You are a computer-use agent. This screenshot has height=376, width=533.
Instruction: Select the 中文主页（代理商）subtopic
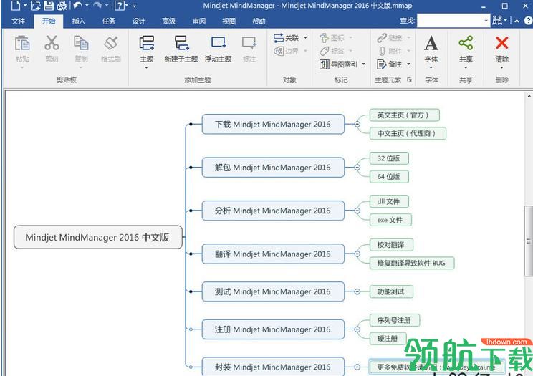click(408, 133)
